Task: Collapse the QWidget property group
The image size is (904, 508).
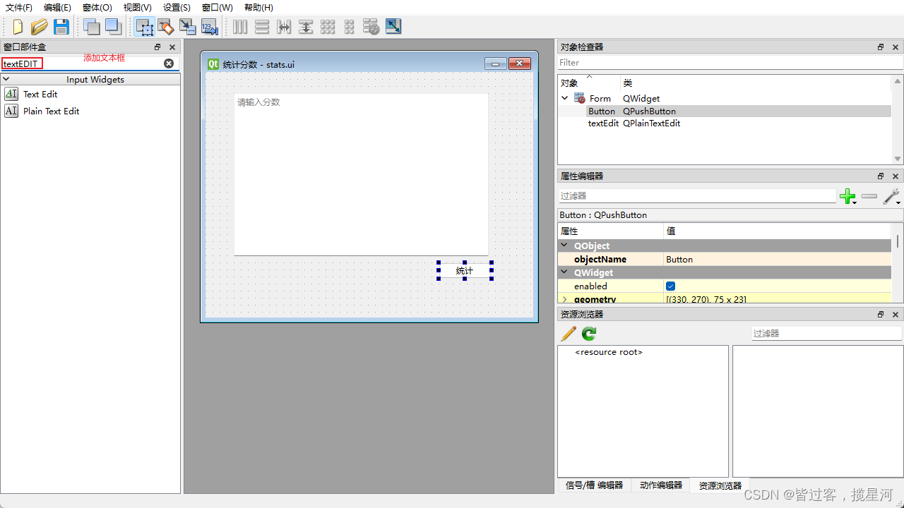Action: coord(564,272)
